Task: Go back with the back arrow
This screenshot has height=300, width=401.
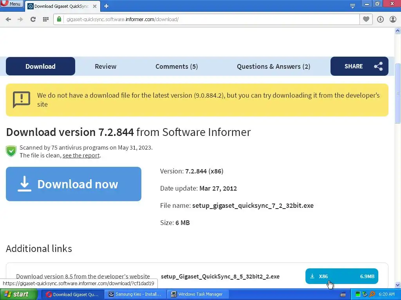Action: (x=8, y=20)
